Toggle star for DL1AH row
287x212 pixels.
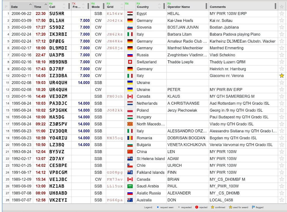click(x=282, y=20)
